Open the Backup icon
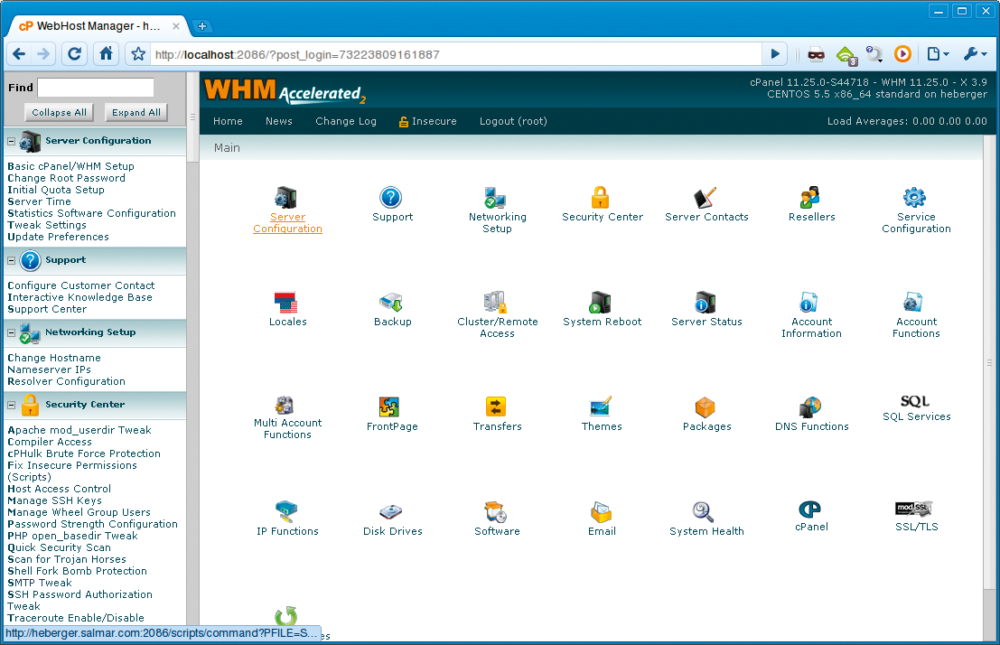 (391, 303)
